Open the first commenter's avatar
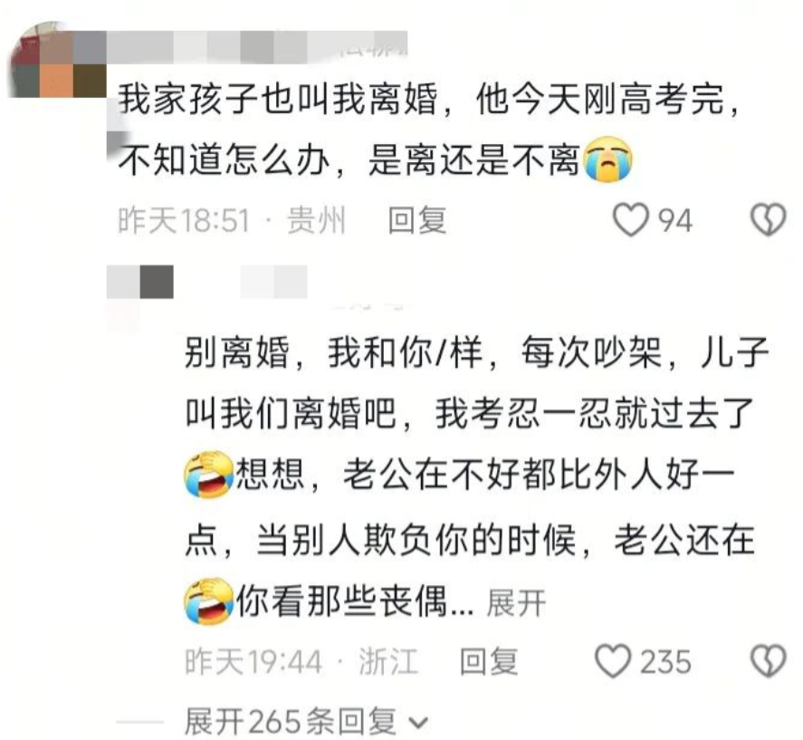This screenshot has width=803, height=740. tap(56, 61)
